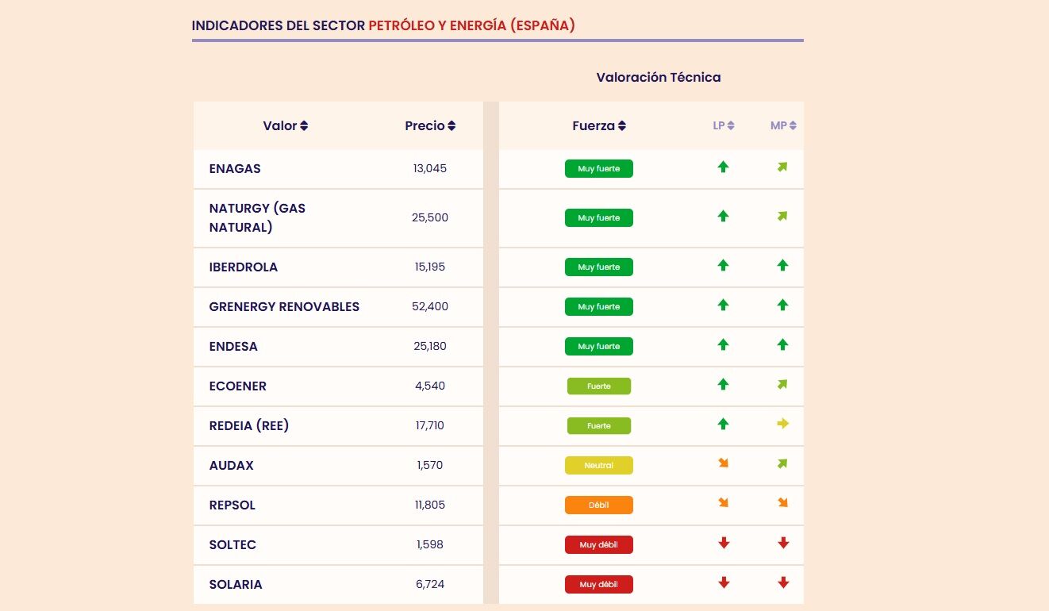Click REPSOL 'Débil' orange badge
The height and width of the screenshot is (611, 1049).
[598, 505]
